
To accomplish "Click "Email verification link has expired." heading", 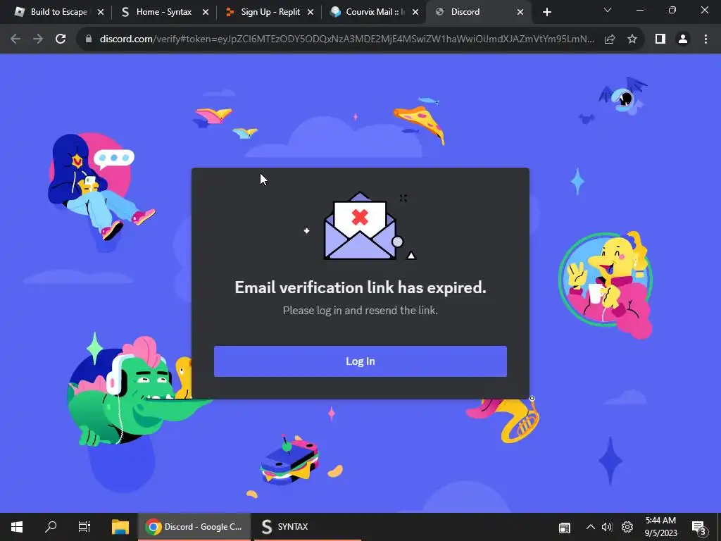I will (x=360, y=287).
